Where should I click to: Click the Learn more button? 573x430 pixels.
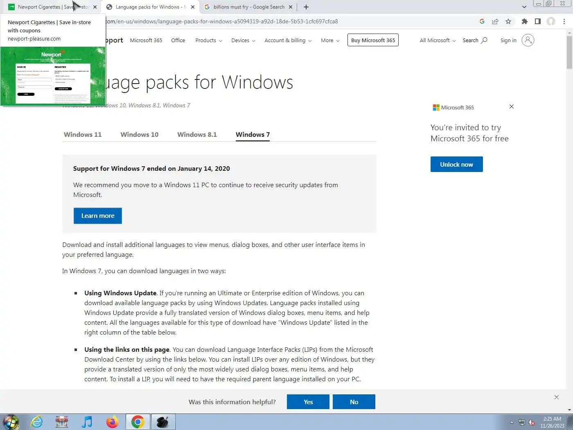click(x=98, y=216)
